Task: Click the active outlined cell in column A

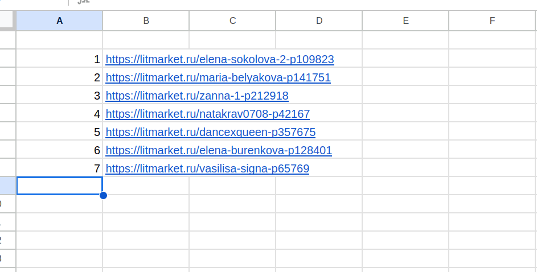Action: (x=59, y=186)
